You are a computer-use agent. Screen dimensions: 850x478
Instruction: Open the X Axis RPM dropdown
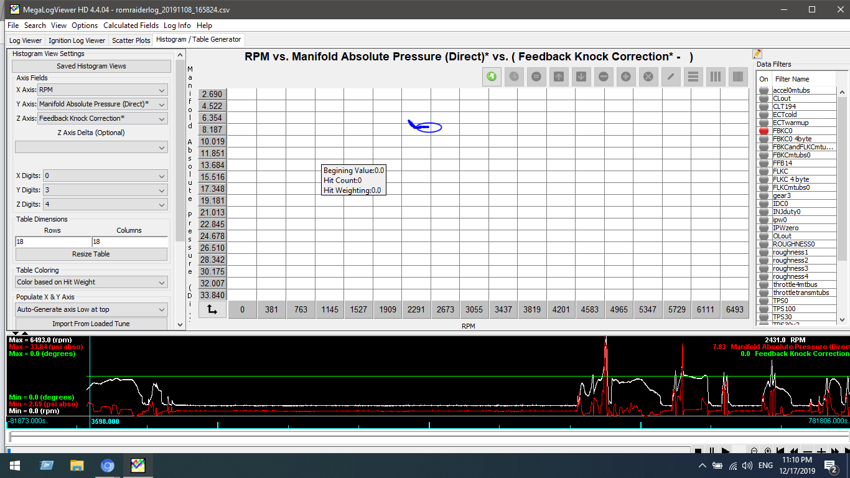(103, 90)
